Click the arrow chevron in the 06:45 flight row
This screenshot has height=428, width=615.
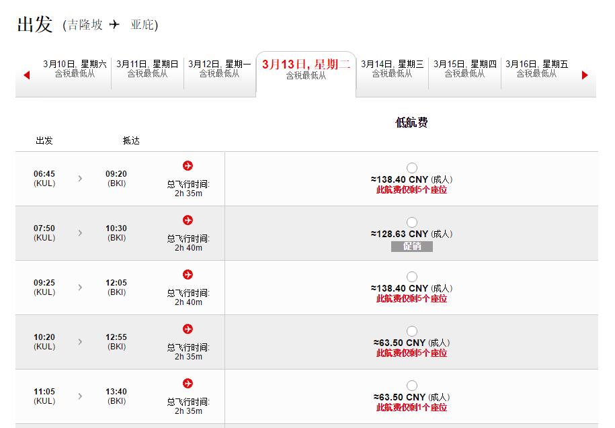pos(81,179)
